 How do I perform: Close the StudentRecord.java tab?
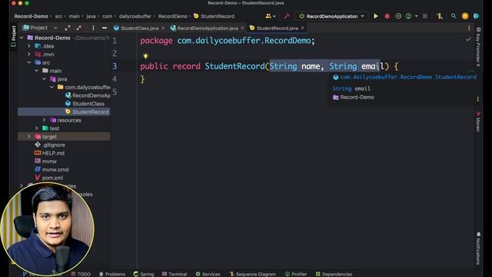pos(302,28)
